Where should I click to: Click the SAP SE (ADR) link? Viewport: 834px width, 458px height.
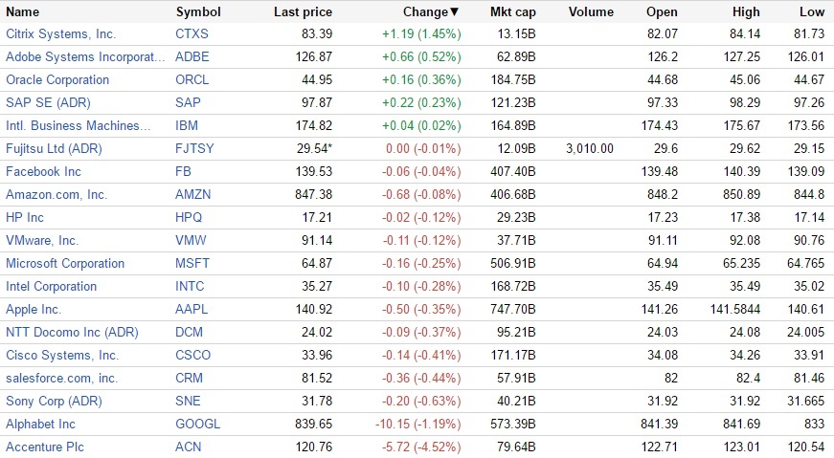tap(44, 102)
